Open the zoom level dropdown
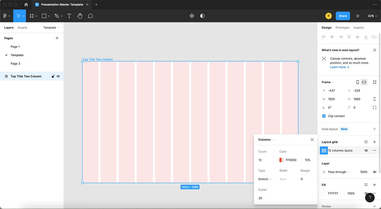This screenshot has width=381, height=209. point(372,16)
